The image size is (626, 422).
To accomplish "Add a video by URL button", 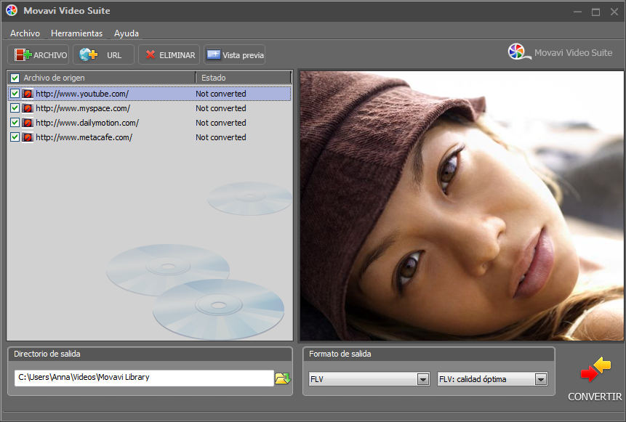I will pyautogui.click(x=103, y=54).
